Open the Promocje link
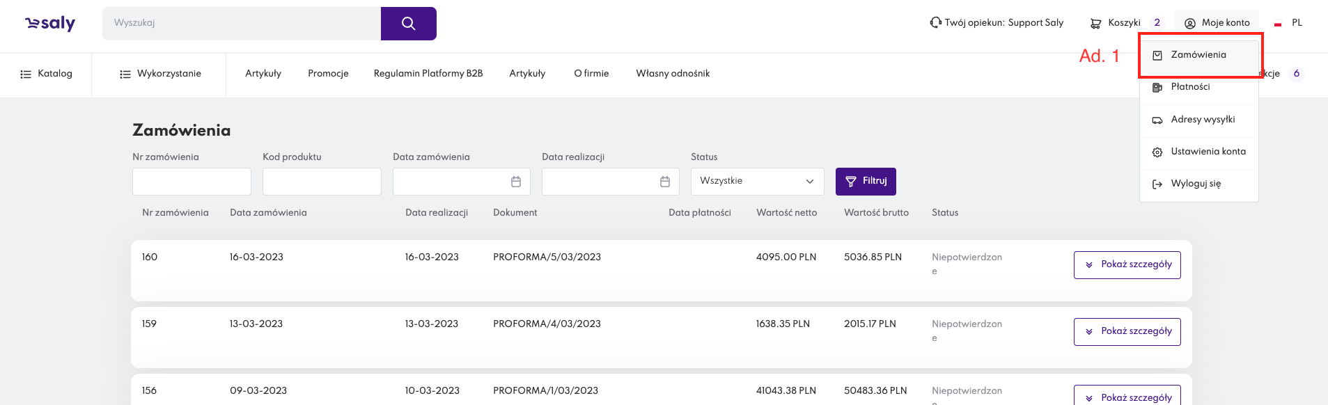Viewport: 1328px width, 405px height. pos(328,74)
